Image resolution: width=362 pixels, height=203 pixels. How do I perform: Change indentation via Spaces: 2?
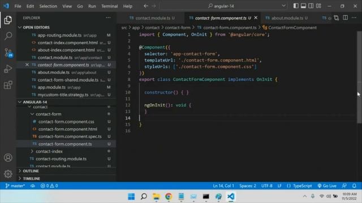point(248,186)
